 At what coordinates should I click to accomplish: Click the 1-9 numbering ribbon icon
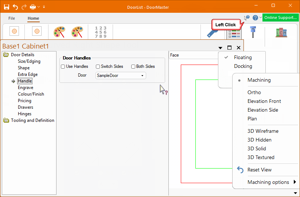pyautogui.click(x=100, y=32)
